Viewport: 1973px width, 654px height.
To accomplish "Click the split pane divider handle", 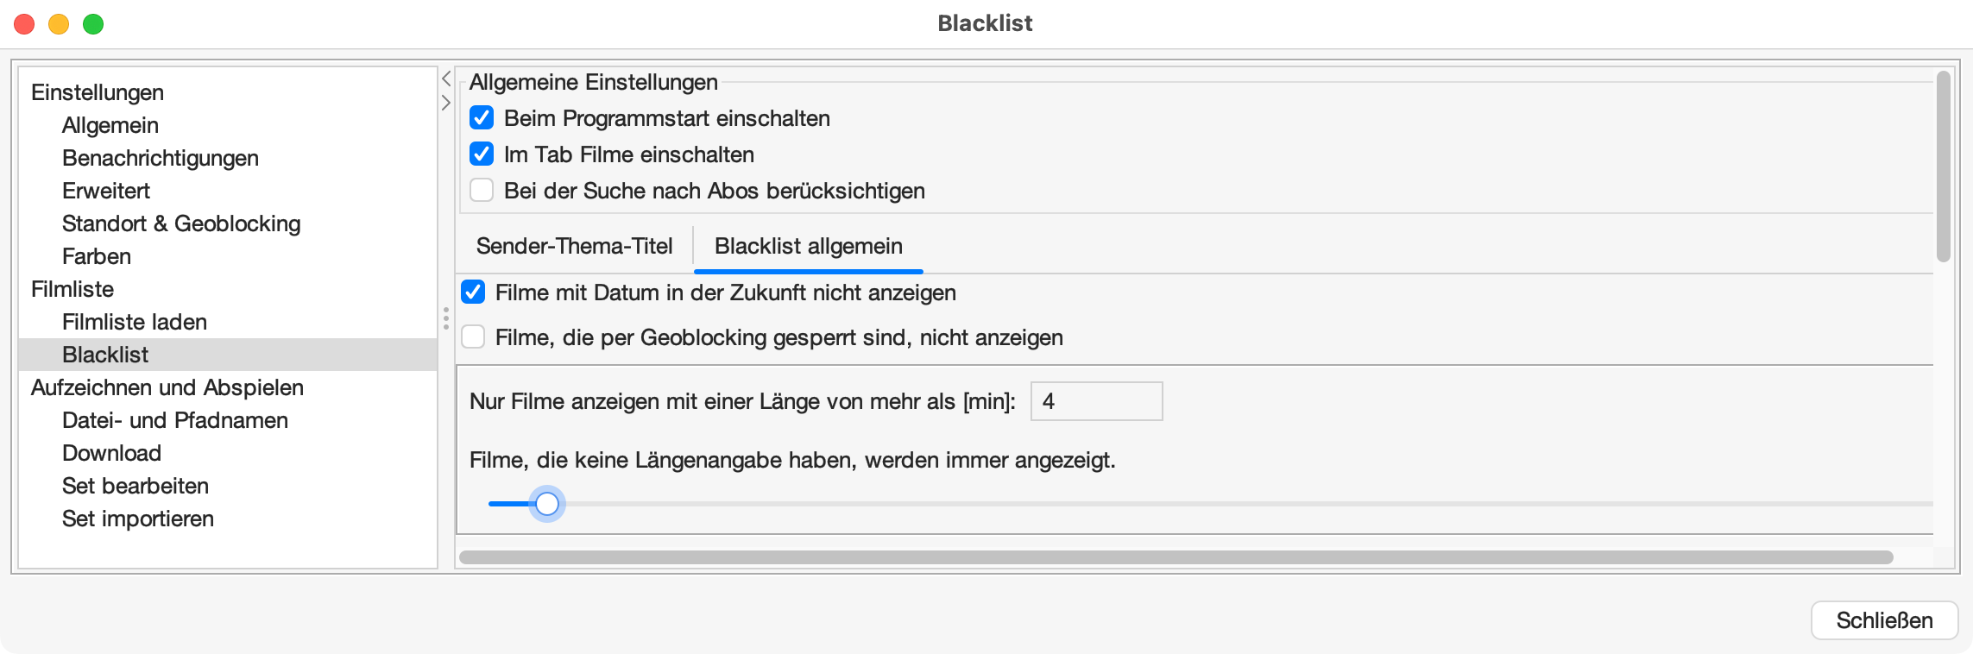I will tap(446, 319).
